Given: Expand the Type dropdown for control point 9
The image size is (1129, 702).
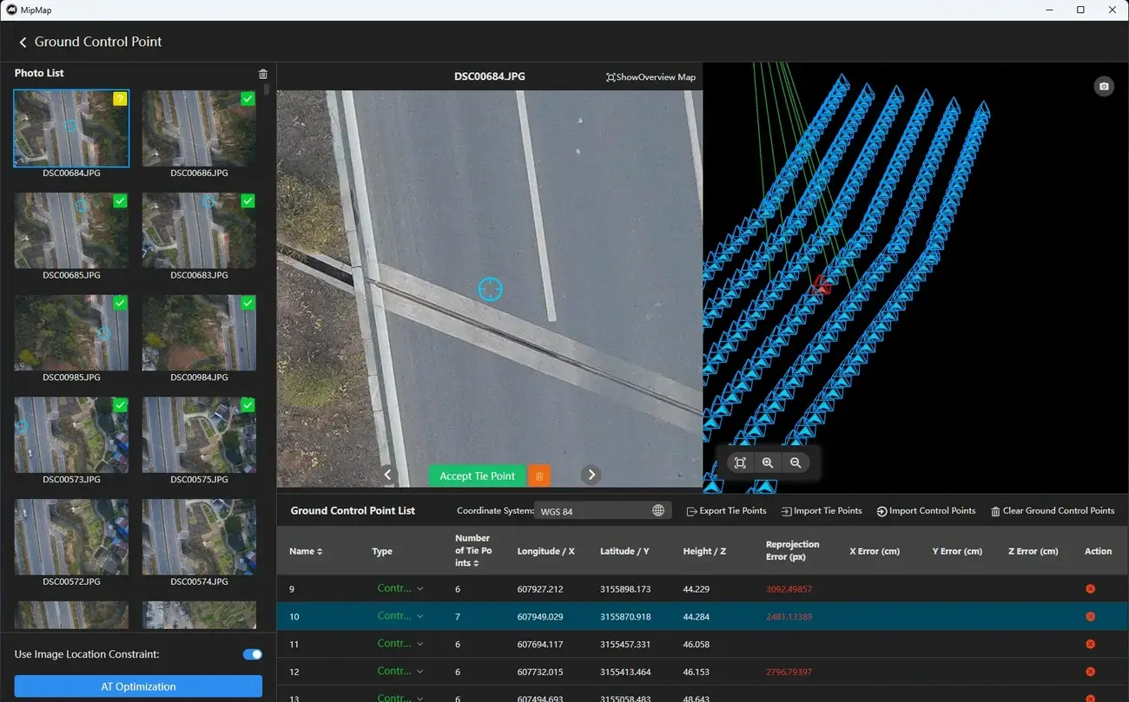Looking at the screenshot, I should coord(399,588).
